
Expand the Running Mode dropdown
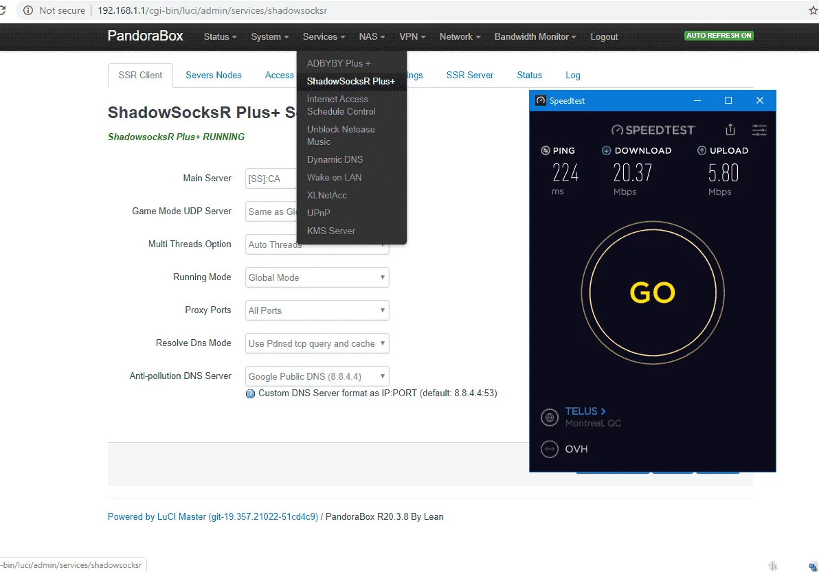(317, 277)
